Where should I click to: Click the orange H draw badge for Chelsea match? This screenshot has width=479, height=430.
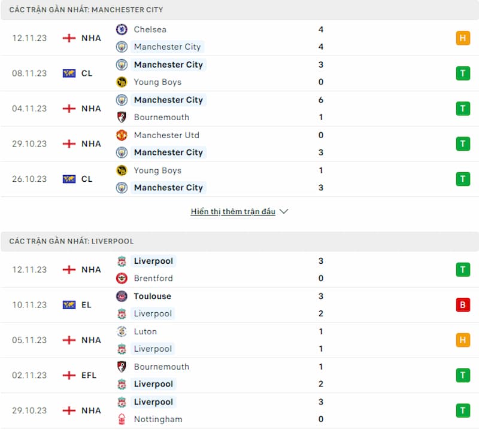click(x=463, y=38)
